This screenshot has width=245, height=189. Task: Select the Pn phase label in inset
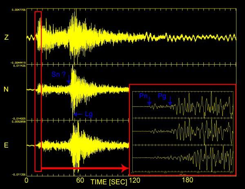[144, 95]
